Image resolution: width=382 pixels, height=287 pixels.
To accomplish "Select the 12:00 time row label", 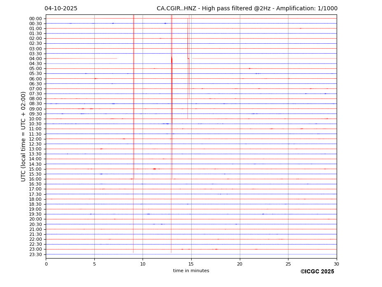I will pyautogui.click(x=35, y=139).
